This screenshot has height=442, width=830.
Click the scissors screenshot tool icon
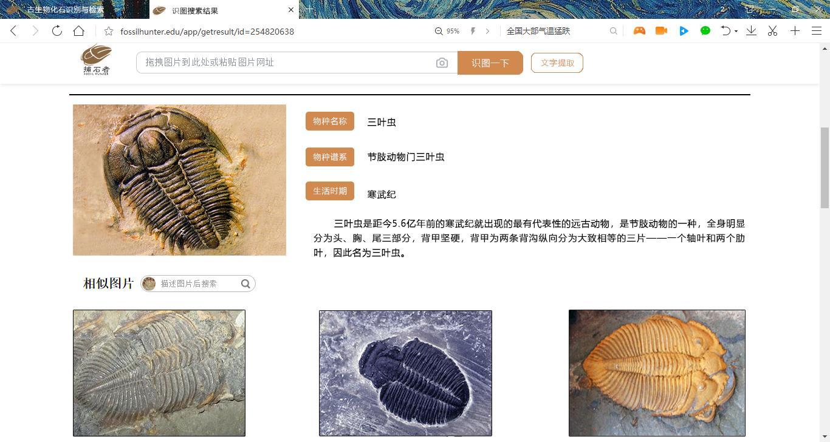772,31
